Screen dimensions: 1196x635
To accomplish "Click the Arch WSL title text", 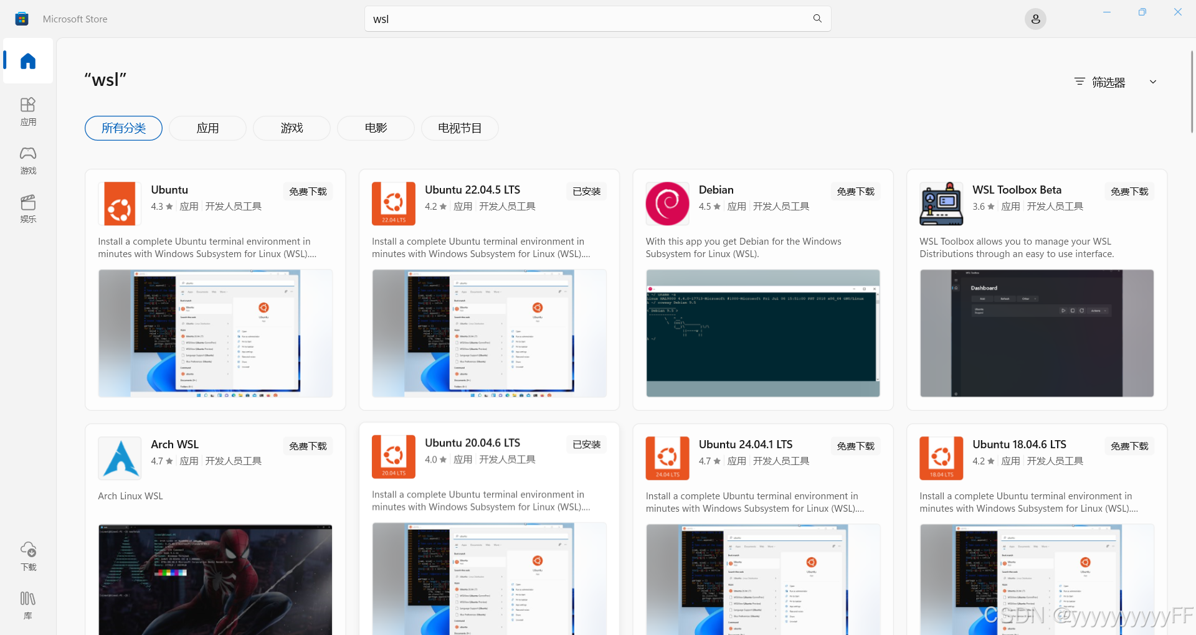I will pyautogui.click(x=174, y=444).
